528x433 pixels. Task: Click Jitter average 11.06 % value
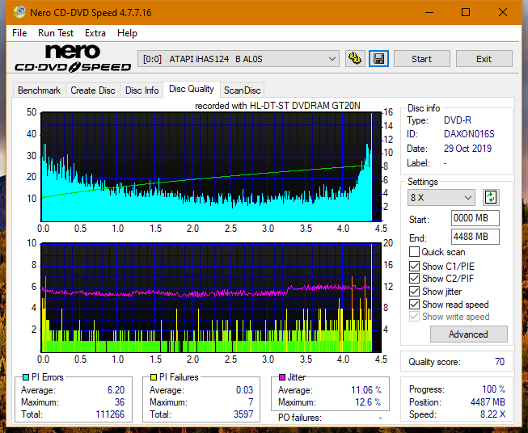click(366, 390)
